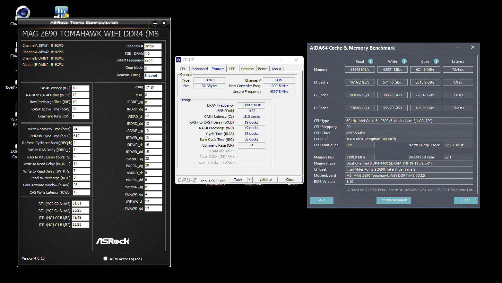Click the DRAM Frequency field in ASRock

click(x=153, y=61)
